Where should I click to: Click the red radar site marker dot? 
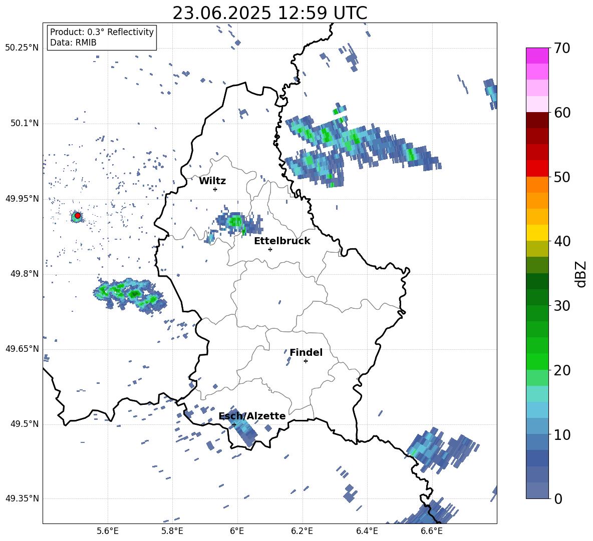click(x=78, y=216)
